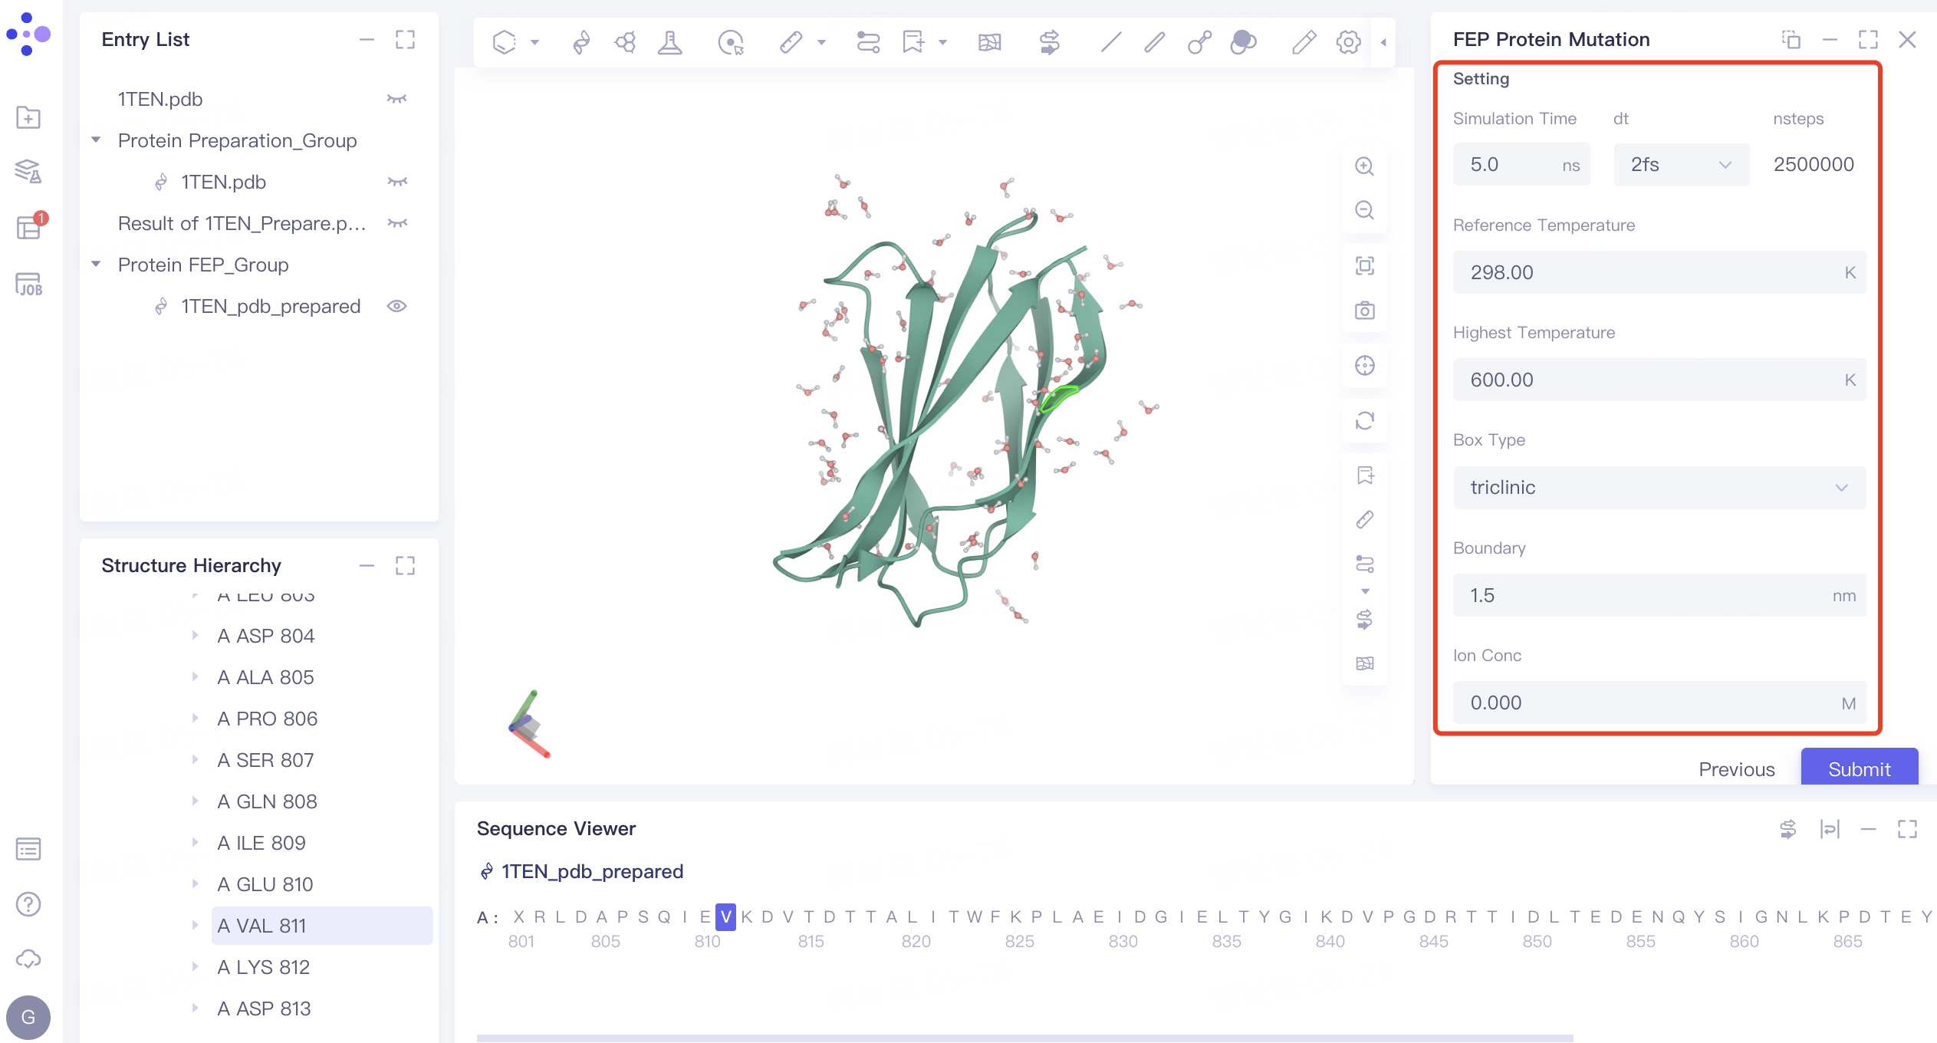Go back using the Previous button
Viewport: 1937px width, 1043px height.
click(x=1737, y=769)
